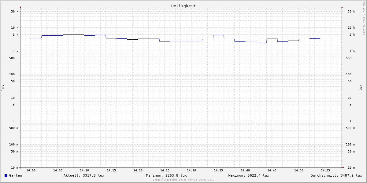367x183 pixels.
Task: Click the left axis 50 k label
Action: (x=15, y=12)
